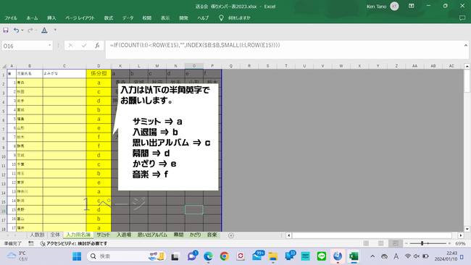Image resolution: width=471 pixels, height=265 pixels.
Task: Switch to the 人数割 sheet tab
Action: point(37,235)
